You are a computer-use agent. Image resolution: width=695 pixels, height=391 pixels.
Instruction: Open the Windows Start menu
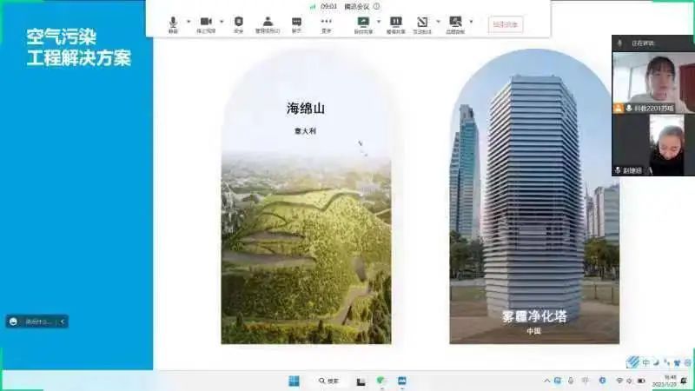pos(294,381)
